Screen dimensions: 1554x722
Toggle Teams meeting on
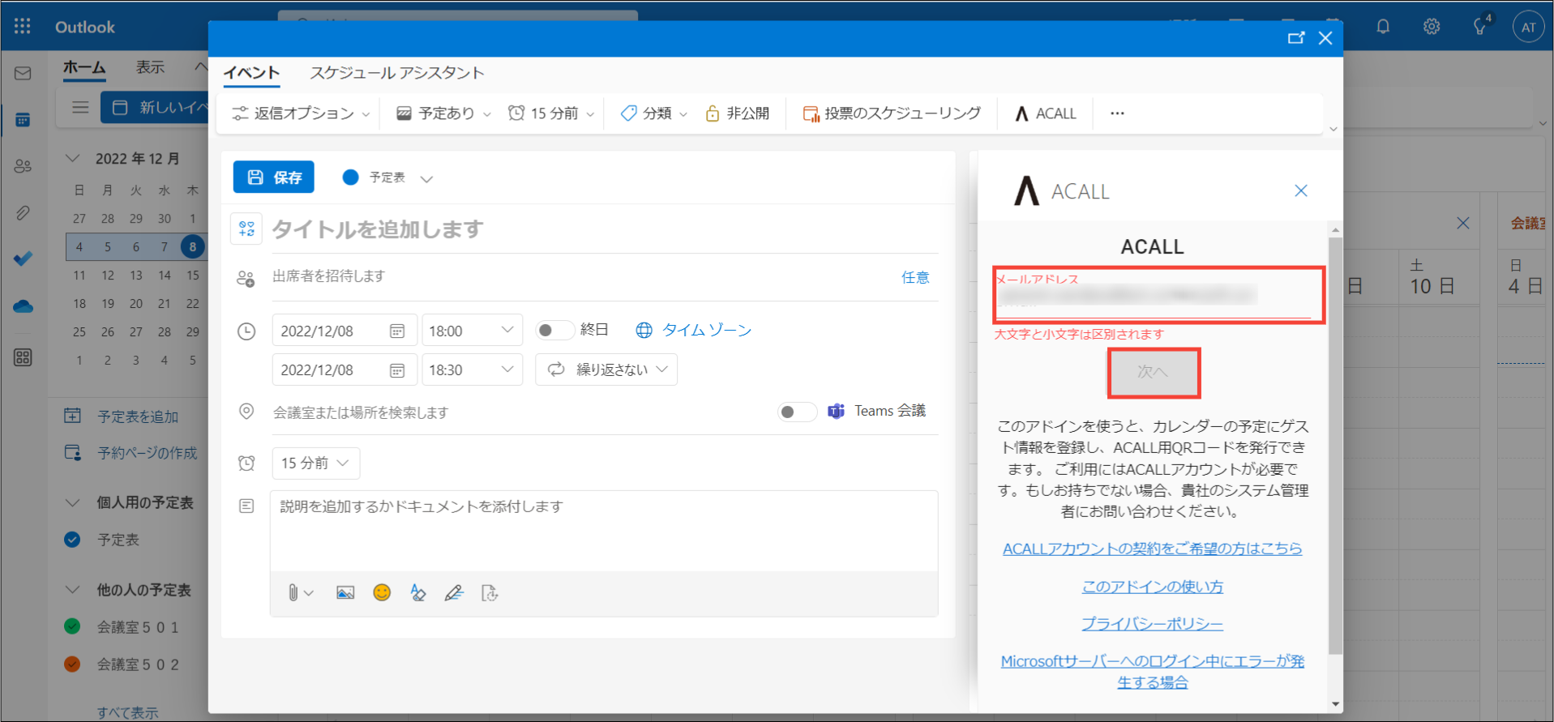click(x=797, y=412)
